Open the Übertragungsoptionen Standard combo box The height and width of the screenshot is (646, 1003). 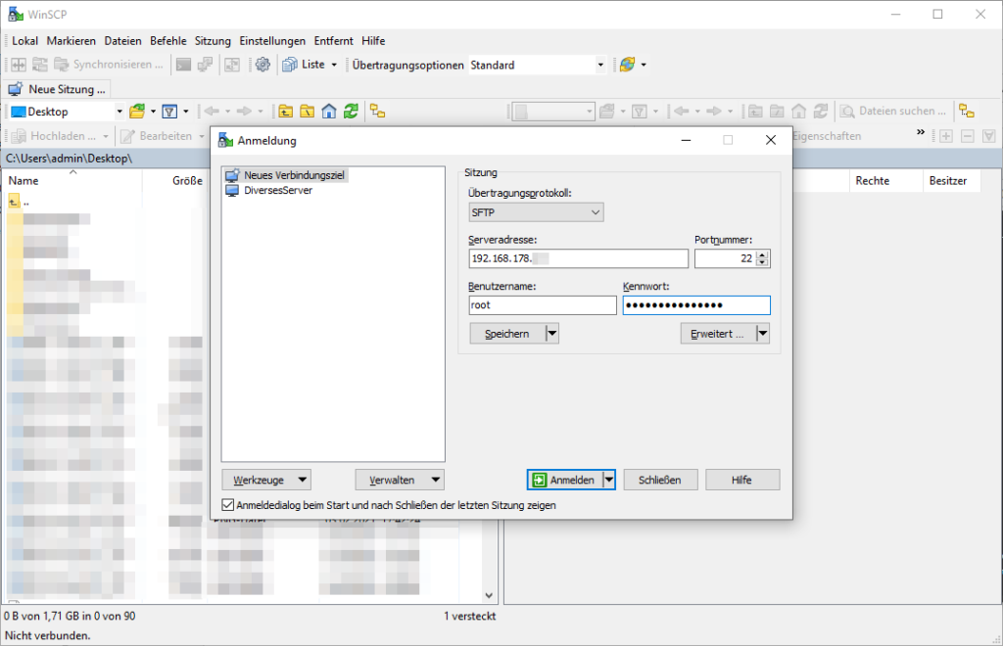[x=537, y=65]
